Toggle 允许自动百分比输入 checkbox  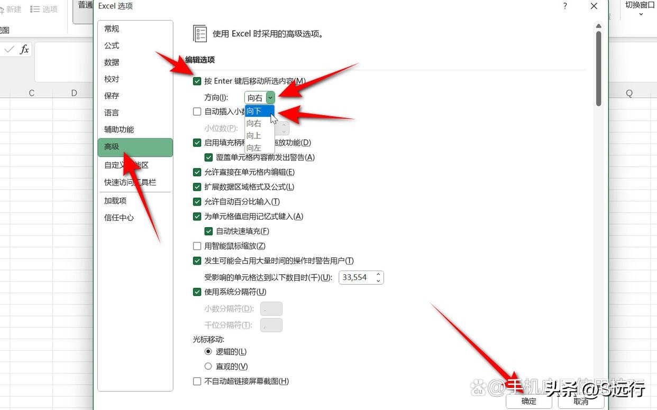[x=197, y=202]
